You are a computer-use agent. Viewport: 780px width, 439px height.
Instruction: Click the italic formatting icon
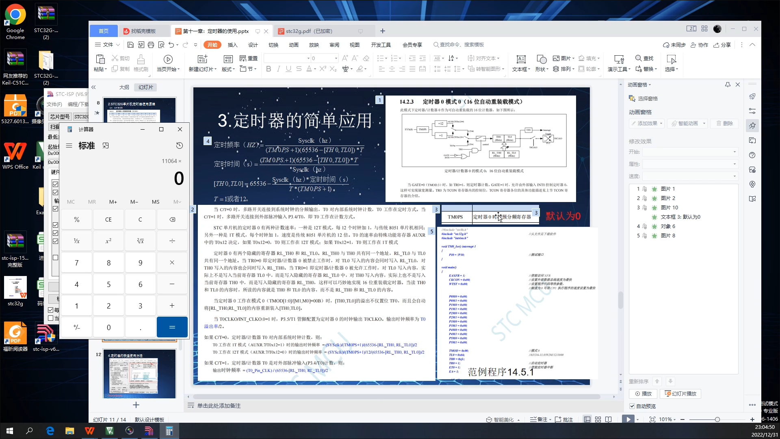279,69
